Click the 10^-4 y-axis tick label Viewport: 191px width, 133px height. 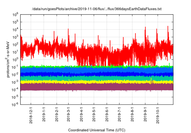pos(15,90)
